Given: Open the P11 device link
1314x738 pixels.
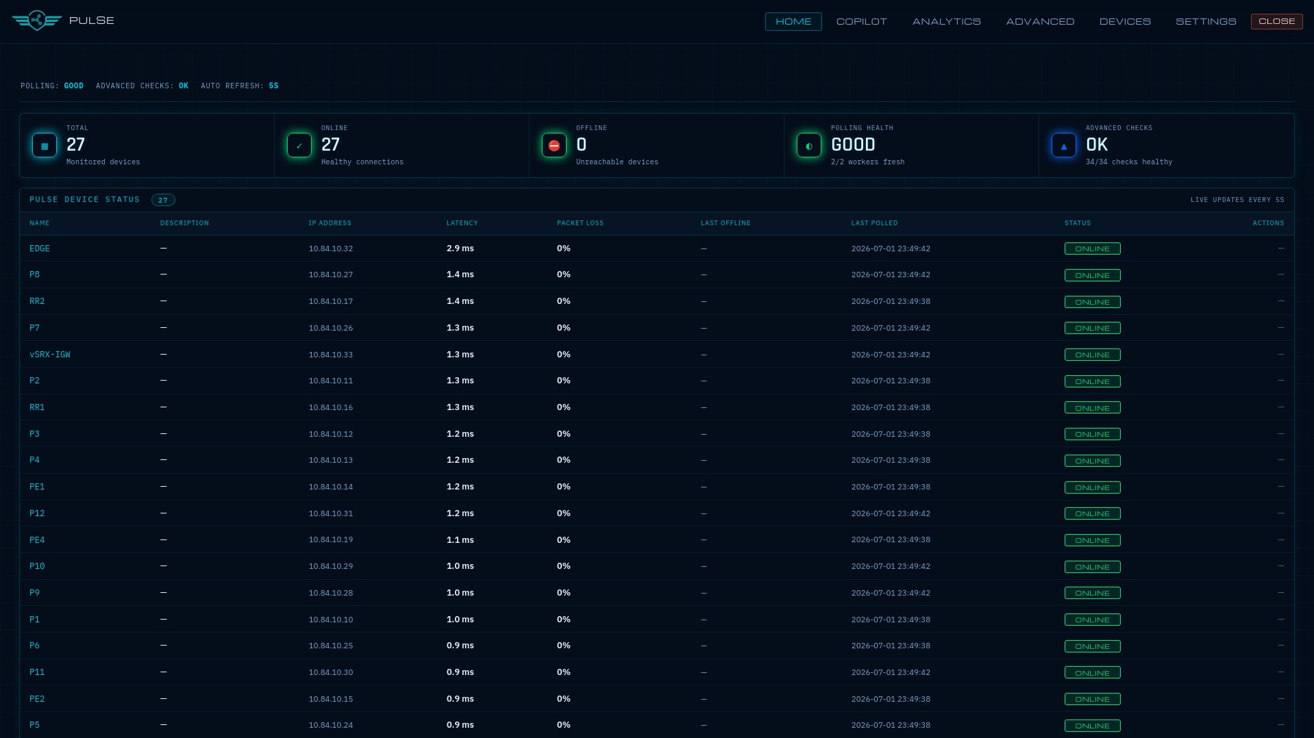Looking at the screenshot, I should point(37,672).
